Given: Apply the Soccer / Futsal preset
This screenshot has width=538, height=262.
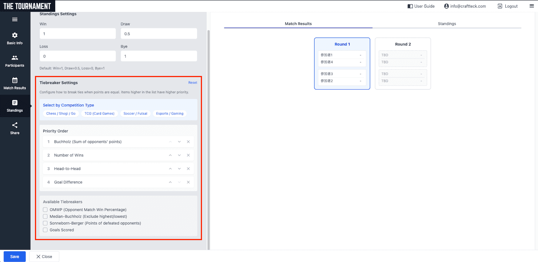Looking at the screenshot, I should pos(135,114).
